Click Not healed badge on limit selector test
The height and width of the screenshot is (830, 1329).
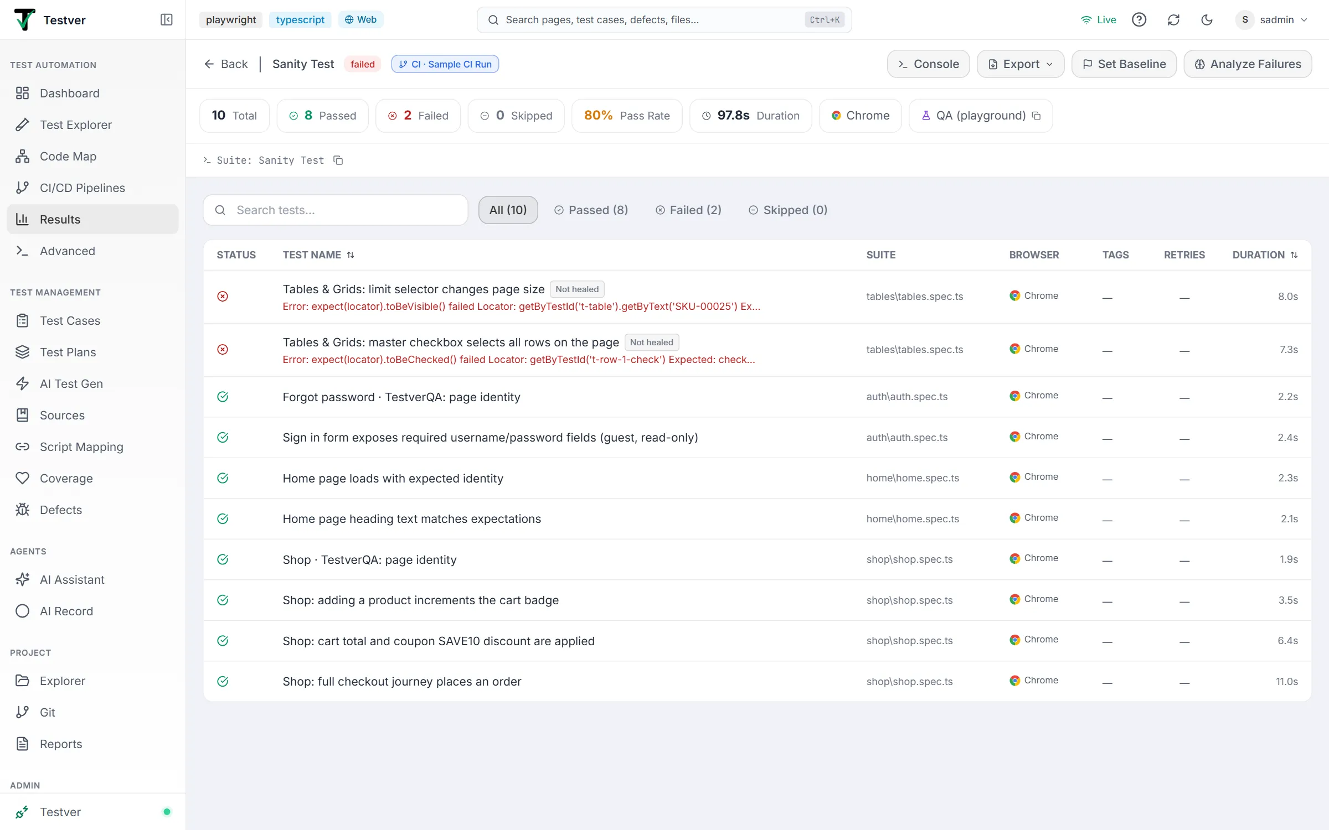click(x=577, y=289)
